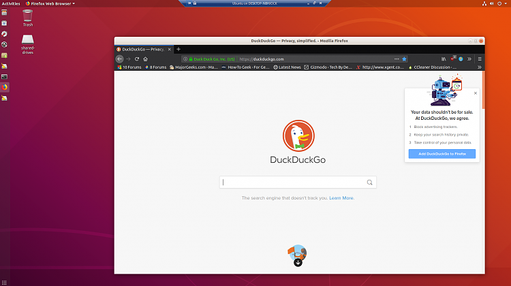This screenshot has width=511, height=286.
Task: Click the power icon in the top bar
Action: pyautogui.click(x=499, y=3)
